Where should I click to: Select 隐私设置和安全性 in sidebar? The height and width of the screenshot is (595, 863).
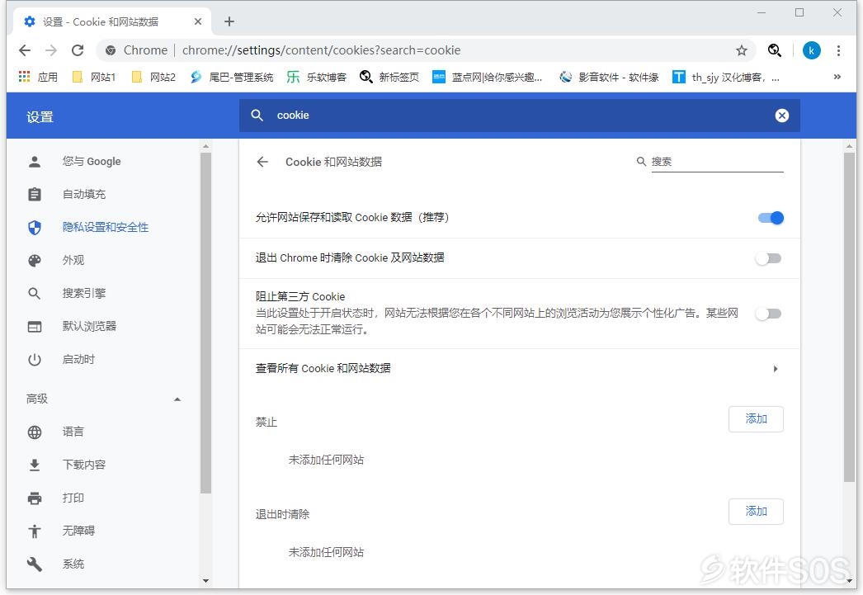coord(104,227)
